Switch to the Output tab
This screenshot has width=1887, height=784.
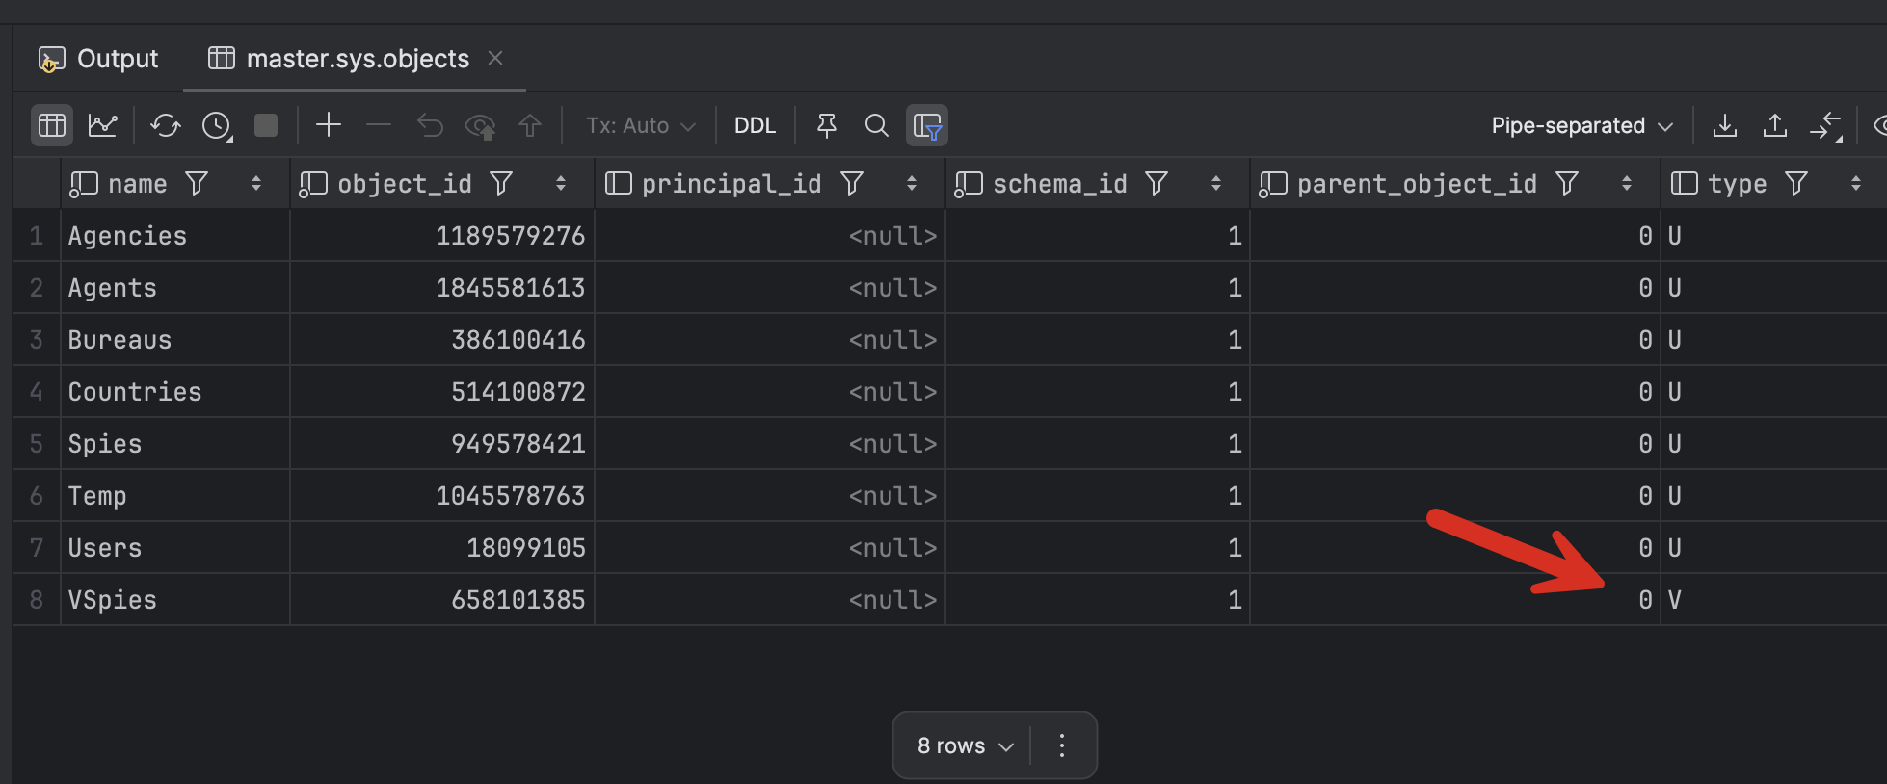98,59
